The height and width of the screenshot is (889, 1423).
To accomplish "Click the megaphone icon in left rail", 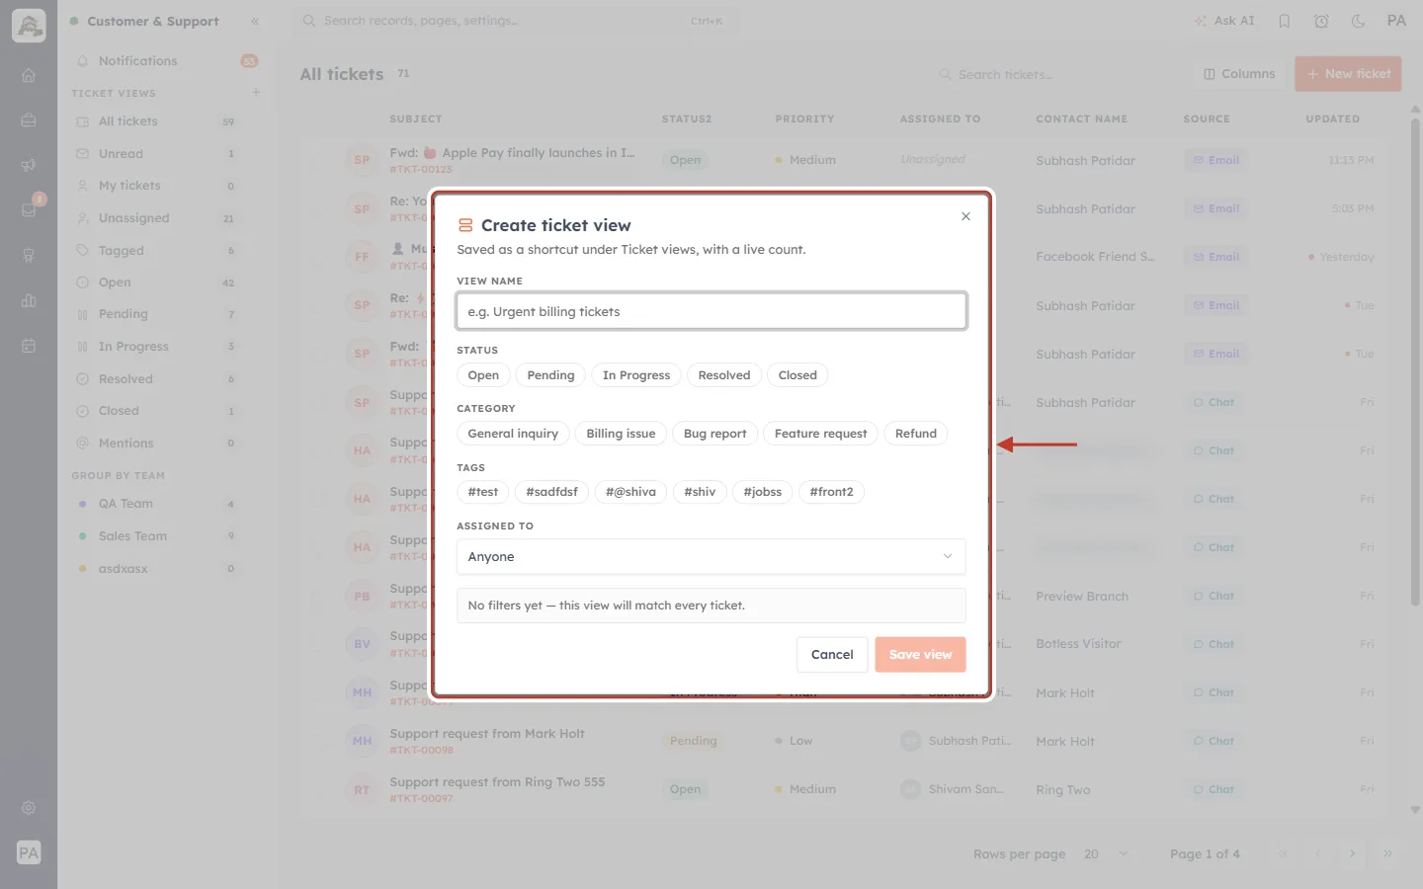I will click(x=29, y=165).
